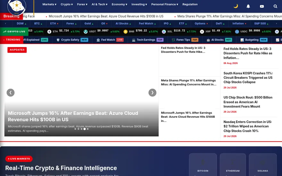
Task: Open Tech Earnings trending topic
Action: [148, 40]
